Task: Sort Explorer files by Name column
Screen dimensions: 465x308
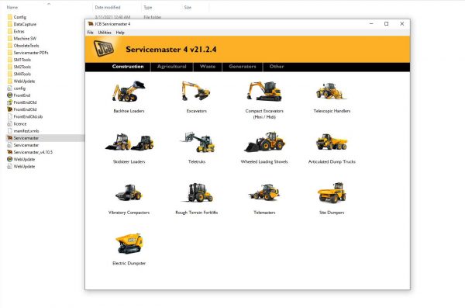Action: click(12, 7)
